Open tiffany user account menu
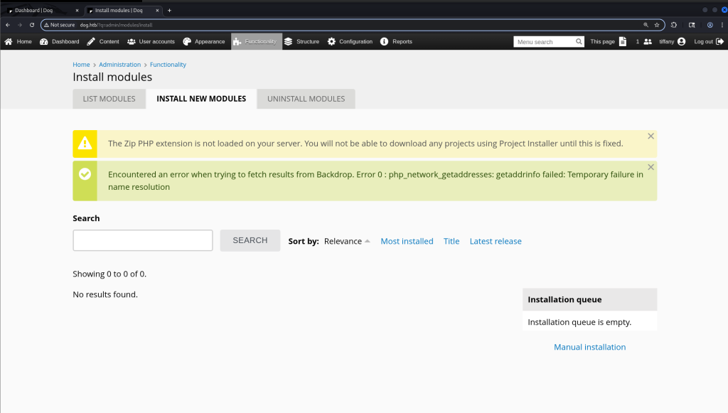This screenshot has width=728, height=413. click(x=672, y=42)
